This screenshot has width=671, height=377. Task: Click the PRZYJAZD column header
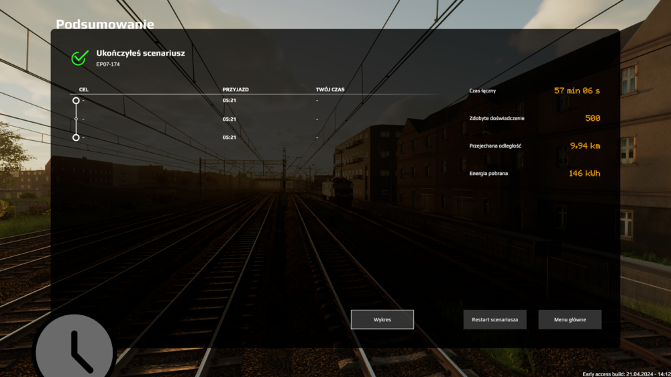236,89
